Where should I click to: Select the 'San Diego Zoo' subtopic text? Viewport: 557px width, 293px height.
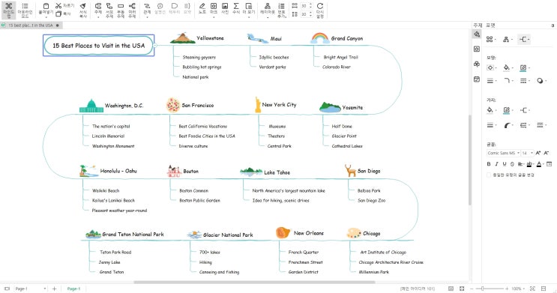click(x=371, y=201)
